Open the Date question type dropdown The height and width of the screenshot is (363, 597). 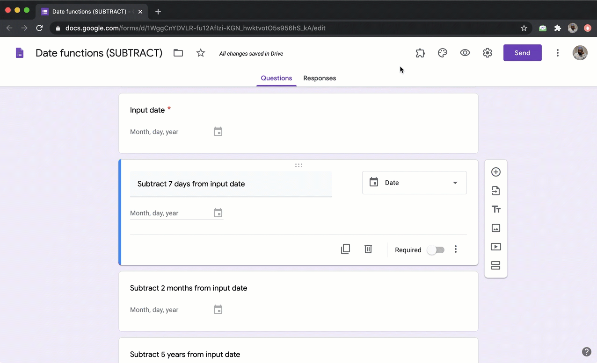coord(414,183)
